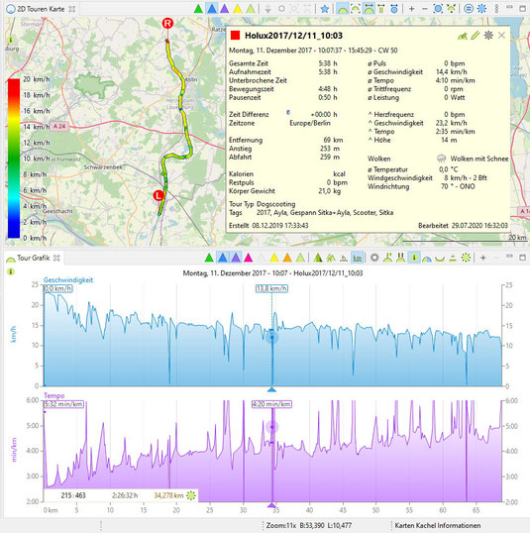The image size is (530, 533).
Task: Select yellow gradient color mode in map toolbar
Action: (238, 9)
